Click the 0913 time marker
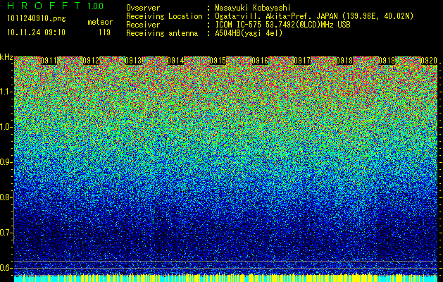The width and height of the screenshot is (443, 282). 133,61
